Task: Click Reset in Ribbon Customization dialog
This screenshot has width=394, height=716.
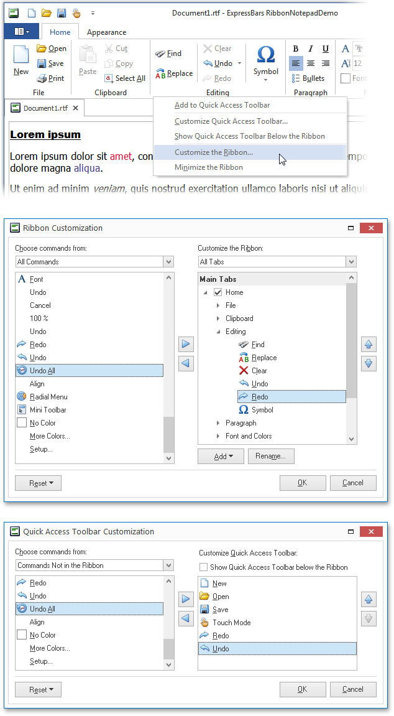Action: point(39,483)
